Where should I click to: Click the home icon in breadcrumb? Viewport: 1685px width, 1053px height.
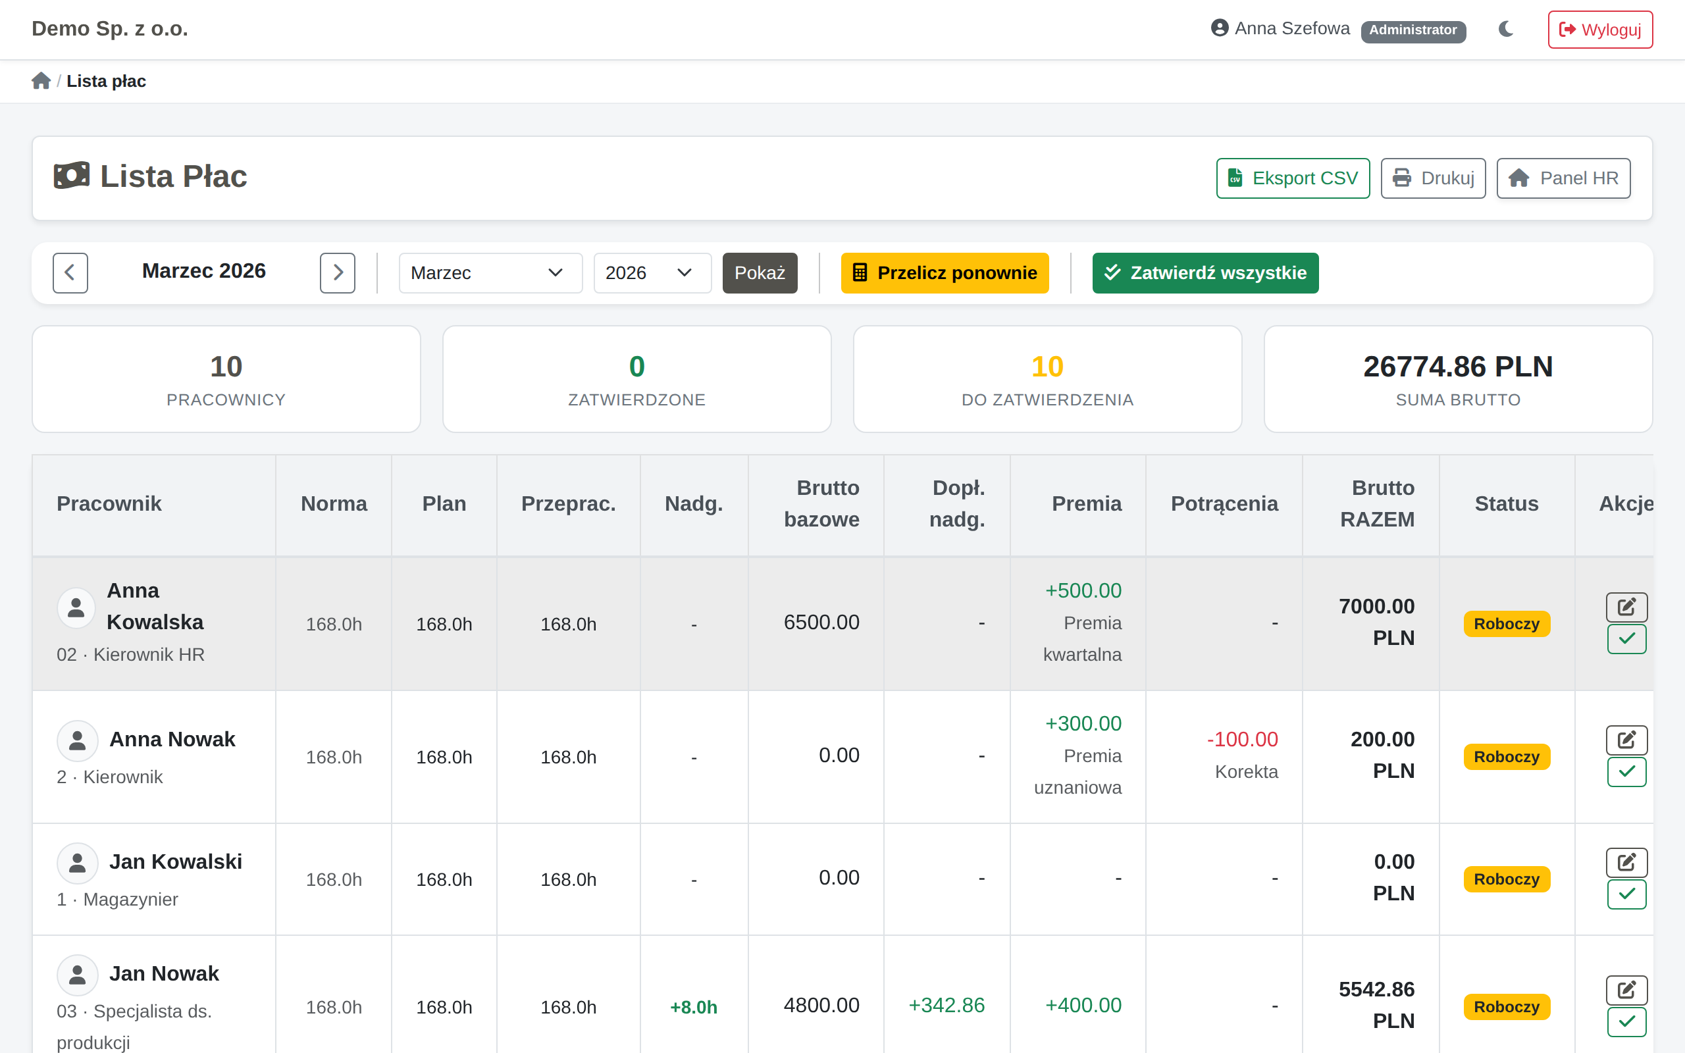(41, 81)
